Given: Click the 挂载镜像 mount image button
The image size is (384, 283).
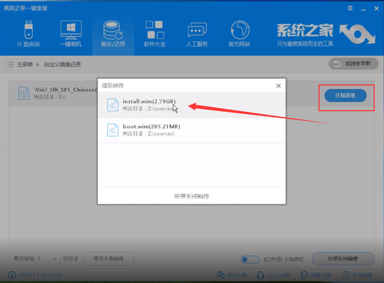Looking at the screenshot, I should [x=346, y=96].
